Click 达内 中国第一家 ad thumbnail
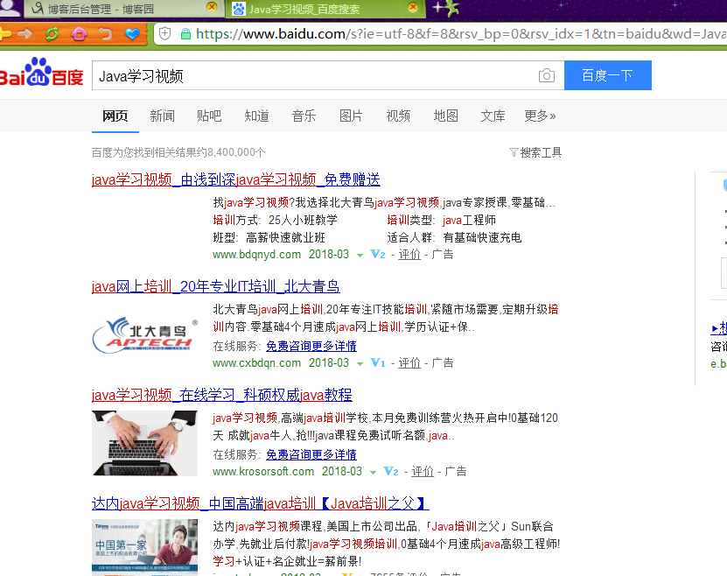This screenshot has width=727, height=576. [x=144, y=547]
